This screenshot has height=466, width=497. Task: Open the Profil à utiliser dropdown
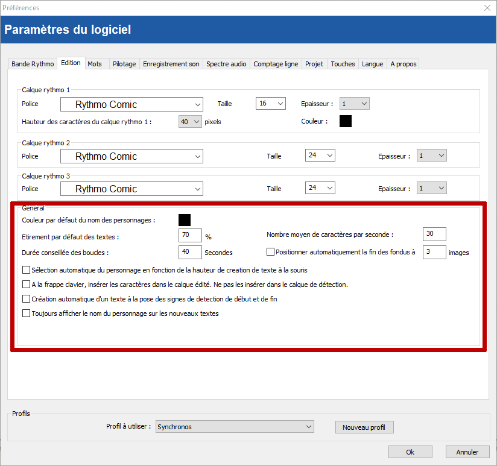click(234, 427)
